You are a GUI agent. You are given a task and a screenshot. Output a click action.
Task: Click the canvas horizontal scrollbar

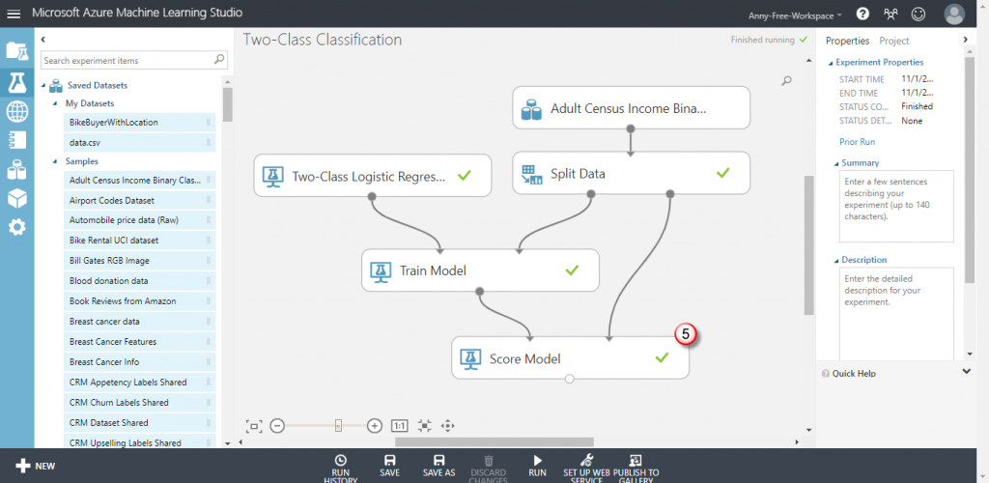pos(494,442)
